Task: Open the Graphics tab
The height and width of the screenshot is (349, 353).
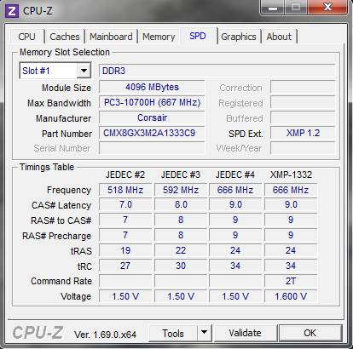Action: (239, 37)
